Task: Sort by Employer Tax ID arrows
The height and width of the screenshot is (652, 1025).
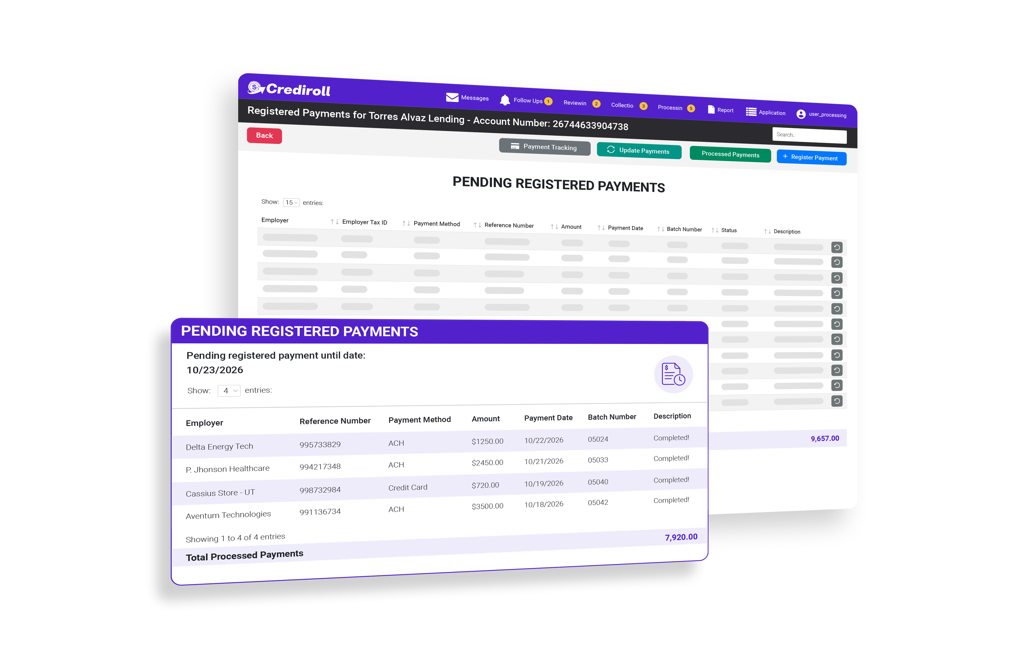Action: 335,222
